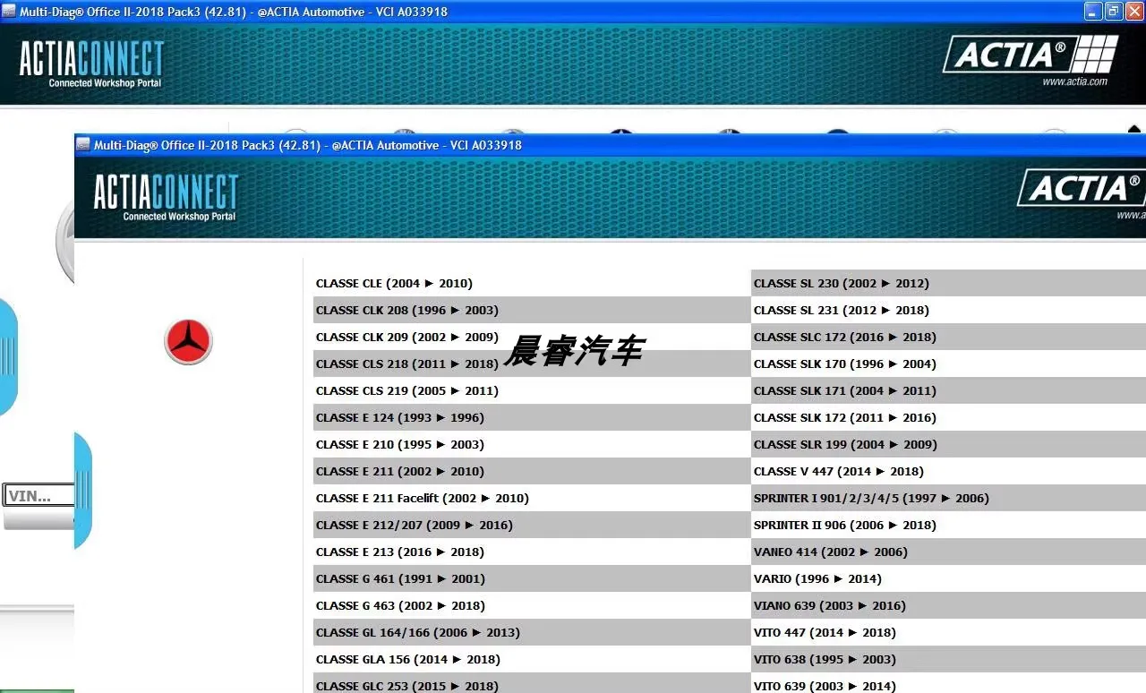The image size is (1146, 693).
Task: Click the VIN input field
Action: [x=39, y=495]
